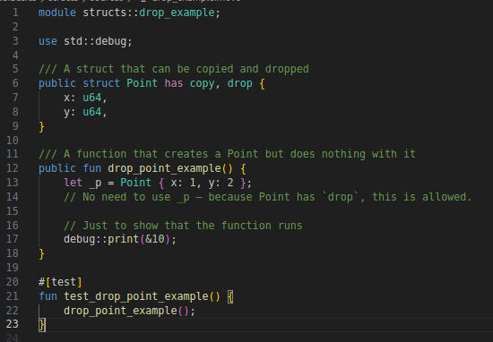Viewport: 493px width, 342px height.
Task: Click the 'struct' keyword on line 6
Action: [x=101, y=83]
